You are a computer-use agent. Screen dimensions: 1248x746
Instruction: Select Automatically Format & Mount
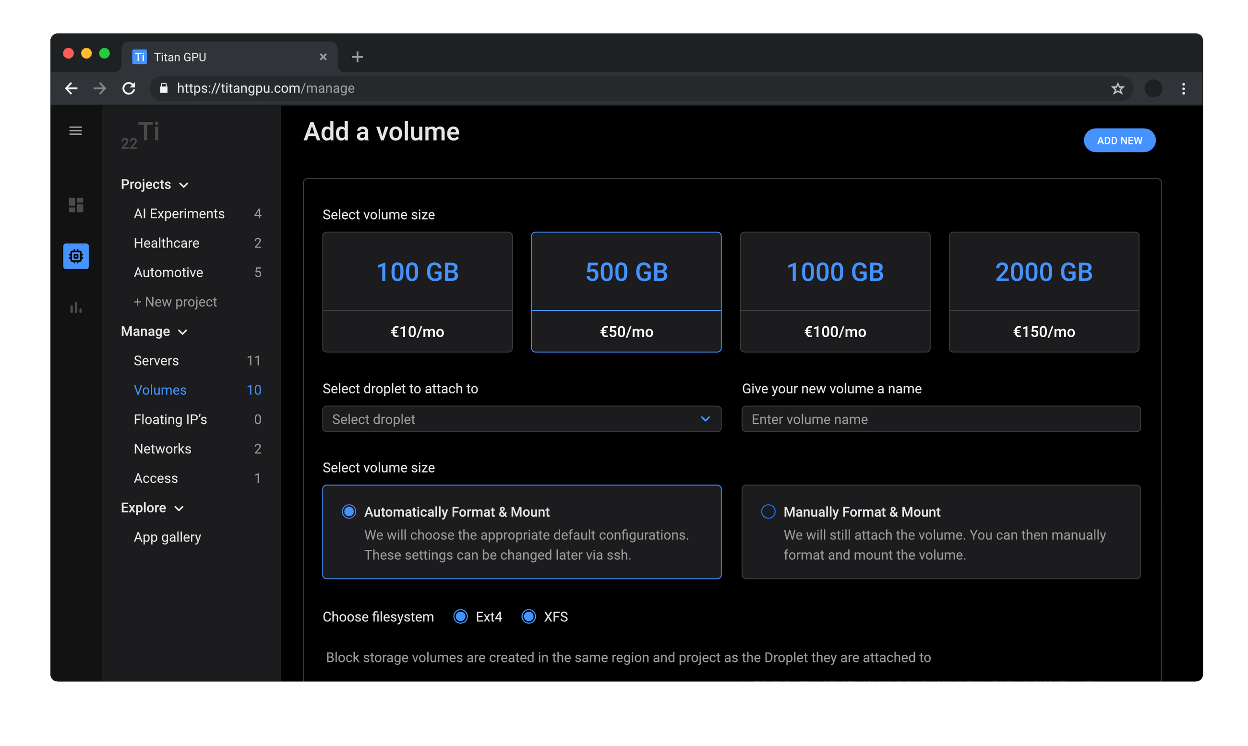pyautogui.click(x=348, y=511)
